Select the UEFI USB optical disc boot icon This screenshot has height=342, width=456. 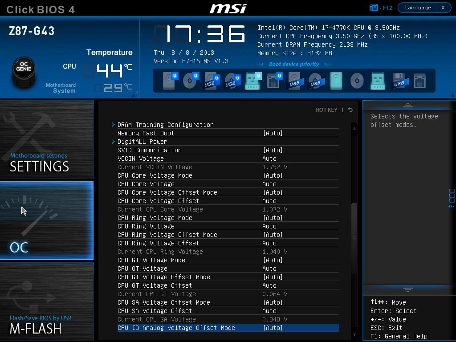click(x=232, y=81)
